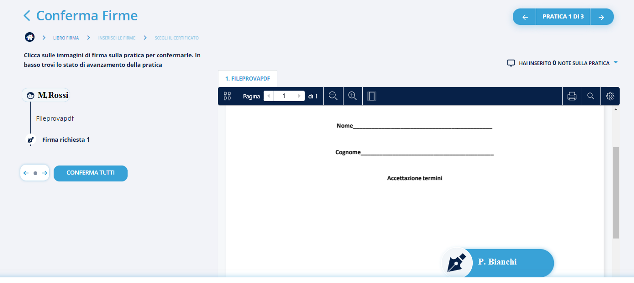Open the Libro Firma breadcrumb link

coord(66,38)
